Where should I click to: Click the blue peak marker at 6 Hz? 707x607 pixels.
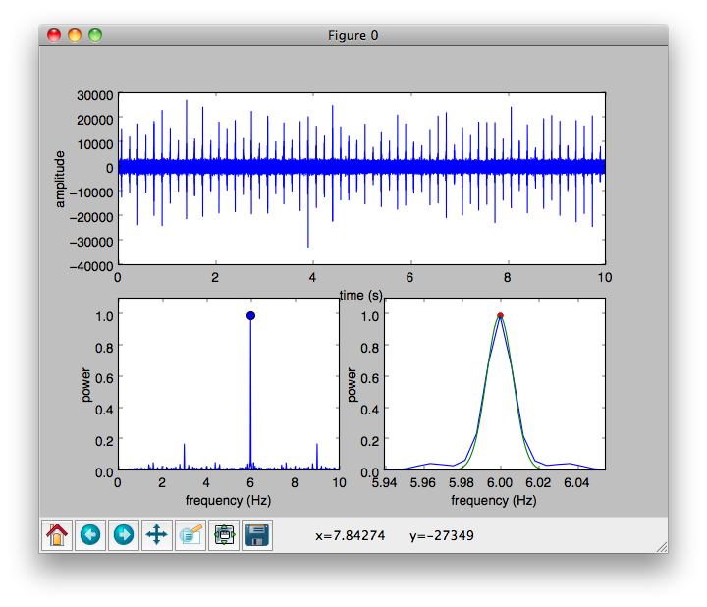(x=250, y=315)
